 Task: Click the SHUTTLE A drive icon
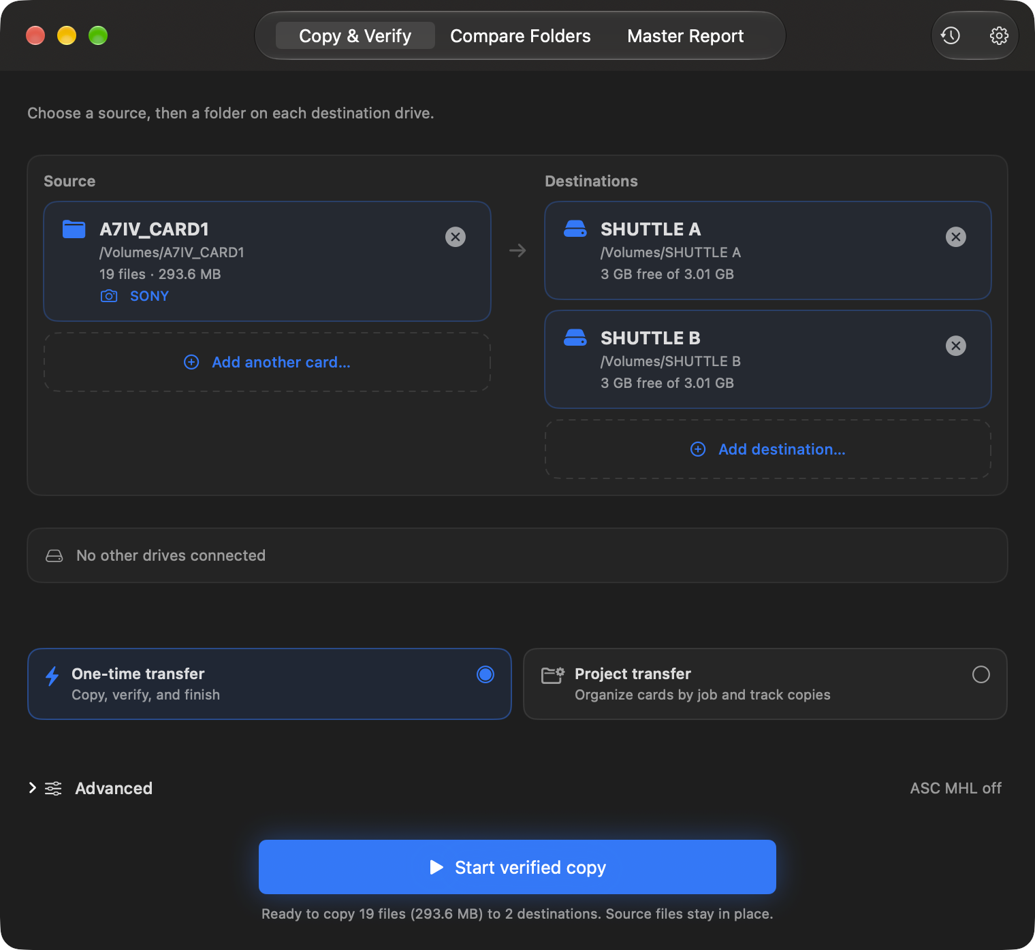point(575,229)
